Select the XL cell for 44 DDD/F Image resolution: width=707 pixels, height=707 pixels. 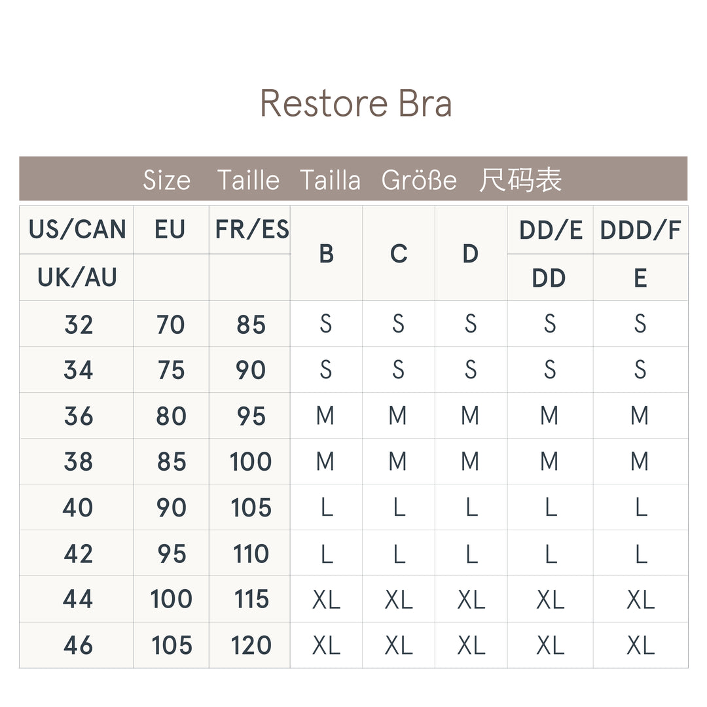click(x=640, y=600)
